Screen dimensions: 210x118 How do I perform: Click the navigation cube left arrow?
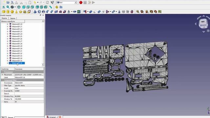(196, 24)
